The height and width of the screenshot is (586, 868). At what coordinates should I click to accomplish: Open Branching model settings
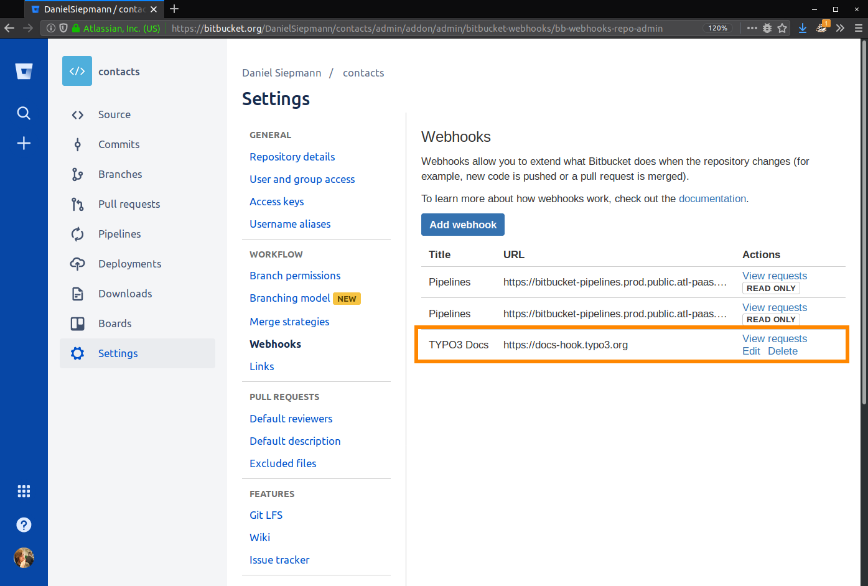290,298
